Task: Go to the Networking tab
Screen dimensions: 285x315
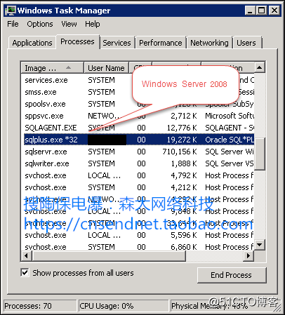Action: point(209,43)
